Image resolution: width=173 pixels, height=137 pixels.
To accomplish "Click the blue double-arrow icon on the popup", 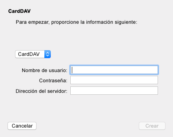I will (47, 54).
